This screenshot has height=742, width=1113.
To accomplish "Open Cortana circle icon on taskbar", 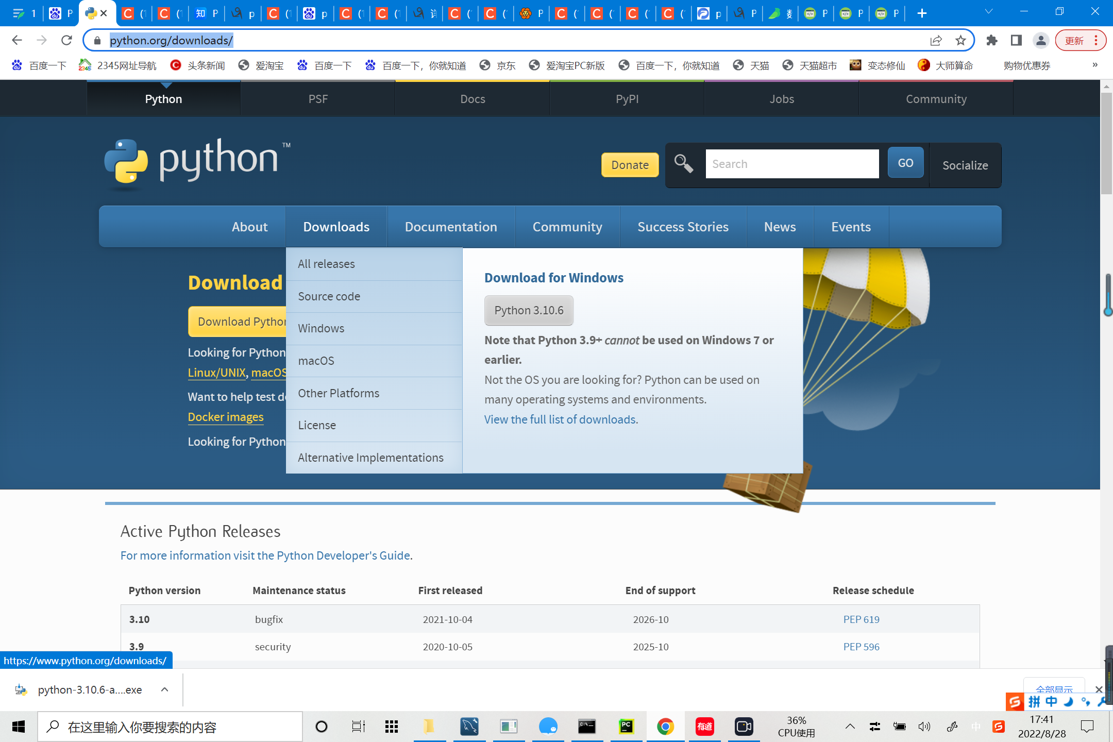I will pyautogui.click(x=322, y=727).
